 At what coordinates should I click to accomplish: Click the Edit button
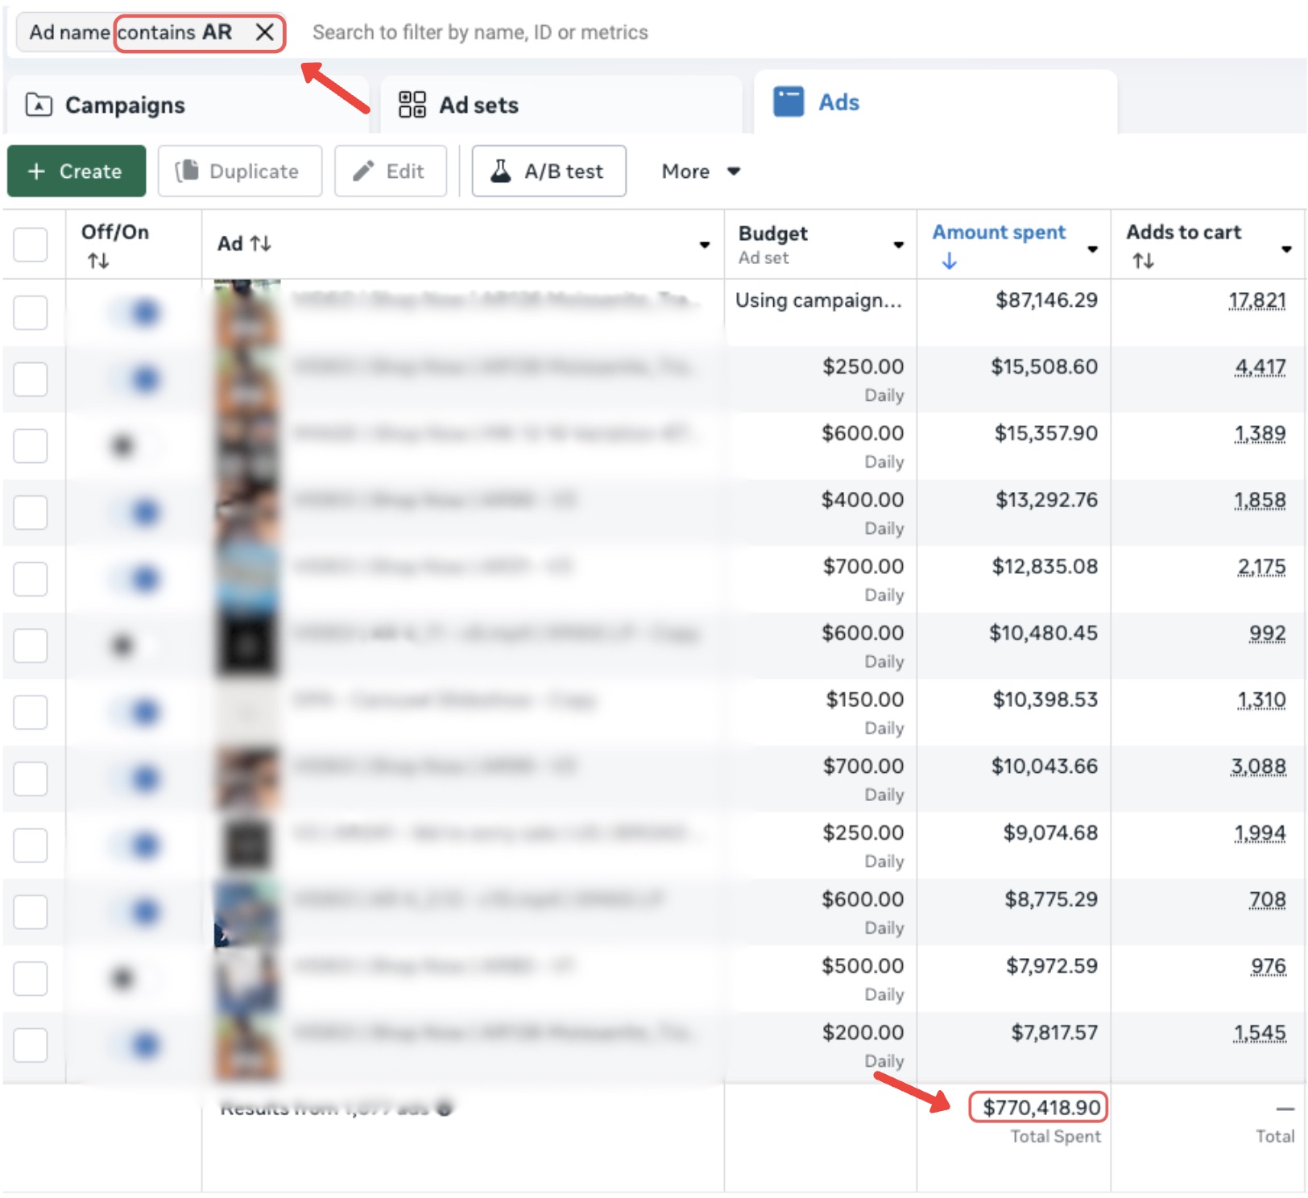coord(391,171)
